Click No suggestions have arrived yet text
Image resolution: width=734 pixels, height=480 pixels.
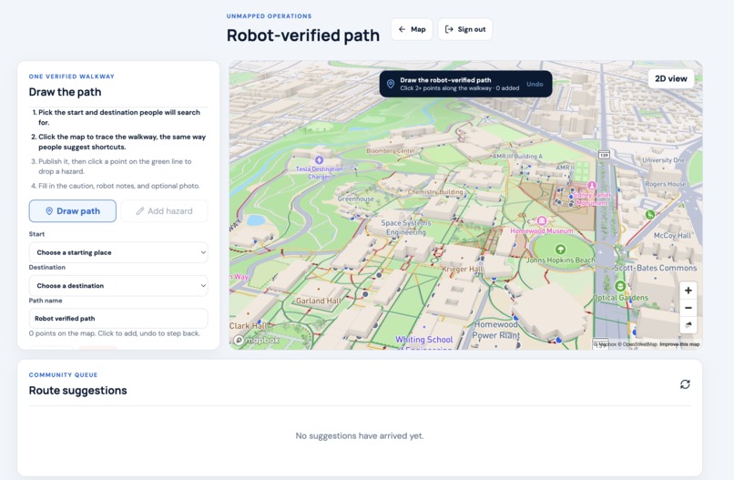point(360,436)
